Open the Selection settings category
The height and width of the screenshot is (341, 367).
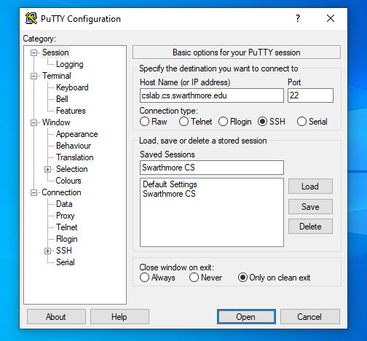[72, 169]
